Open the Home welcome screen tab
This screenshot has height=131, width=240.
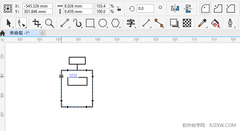(x=3, y=33)
